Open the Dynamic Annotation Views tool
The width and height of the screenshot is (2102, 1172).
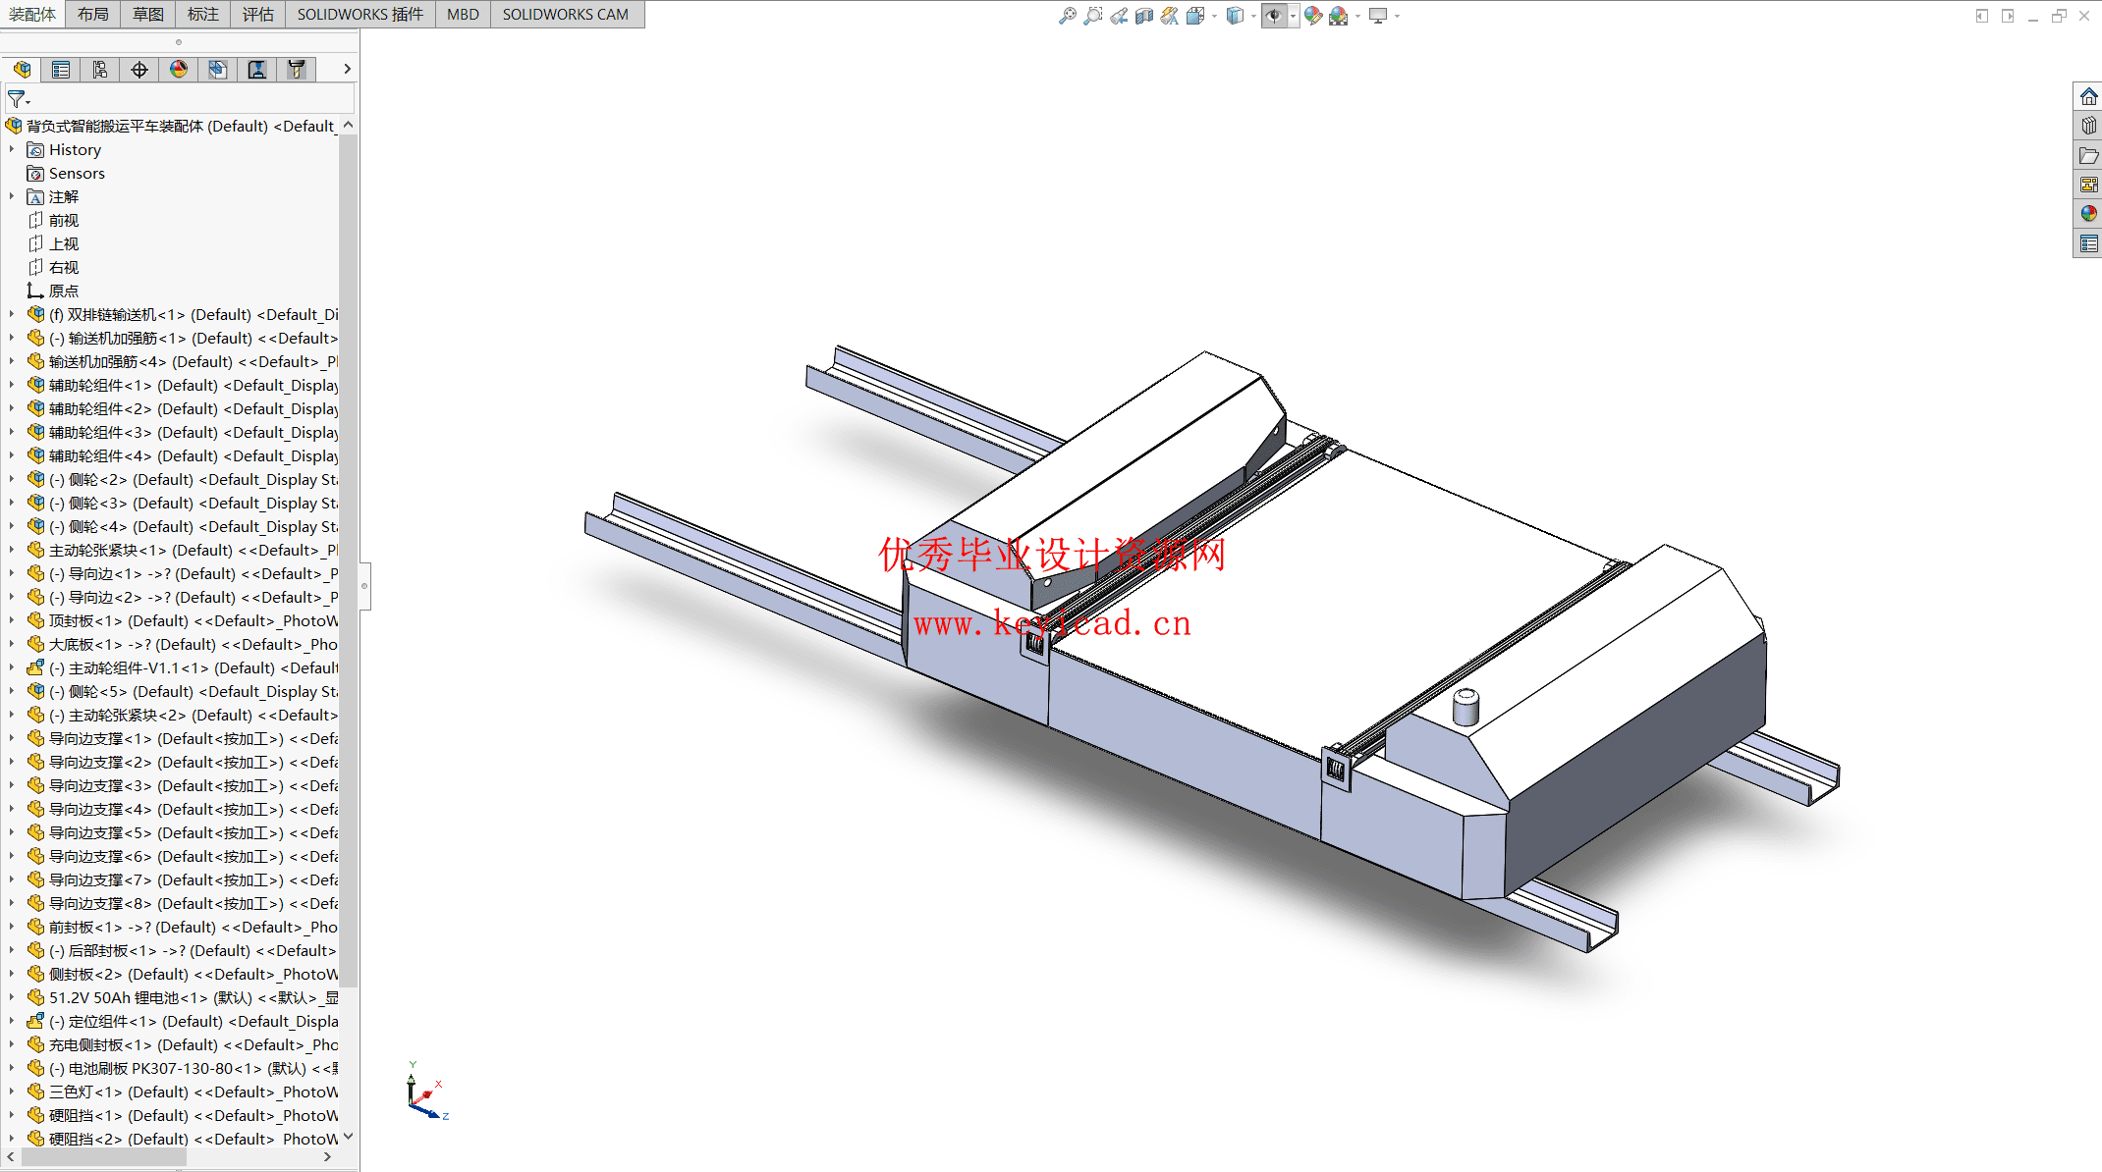click(1169, 16)
